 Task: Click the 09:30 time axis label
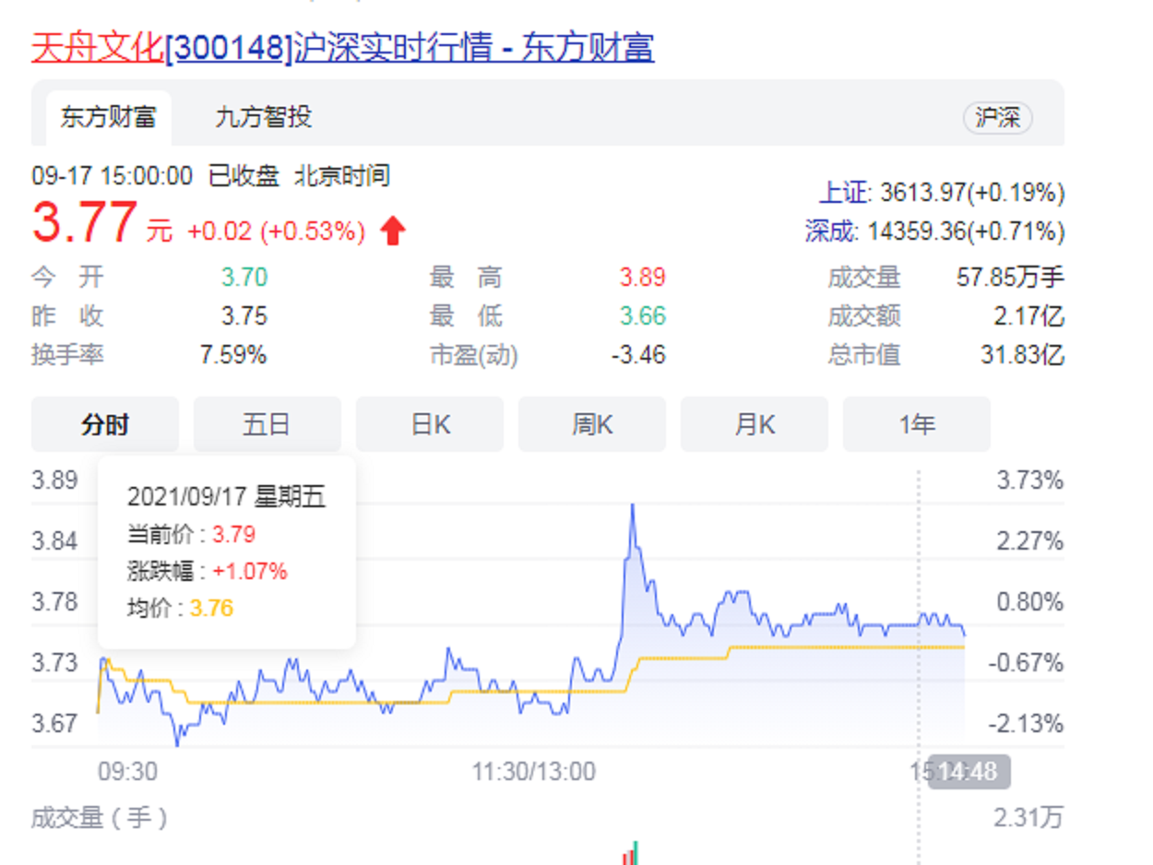point(127,771)
